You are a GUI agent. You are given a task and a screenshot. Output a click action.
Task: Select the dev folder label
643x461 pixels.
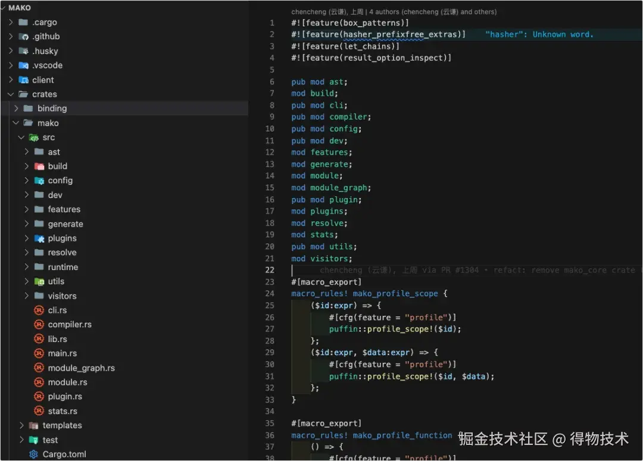55,195
